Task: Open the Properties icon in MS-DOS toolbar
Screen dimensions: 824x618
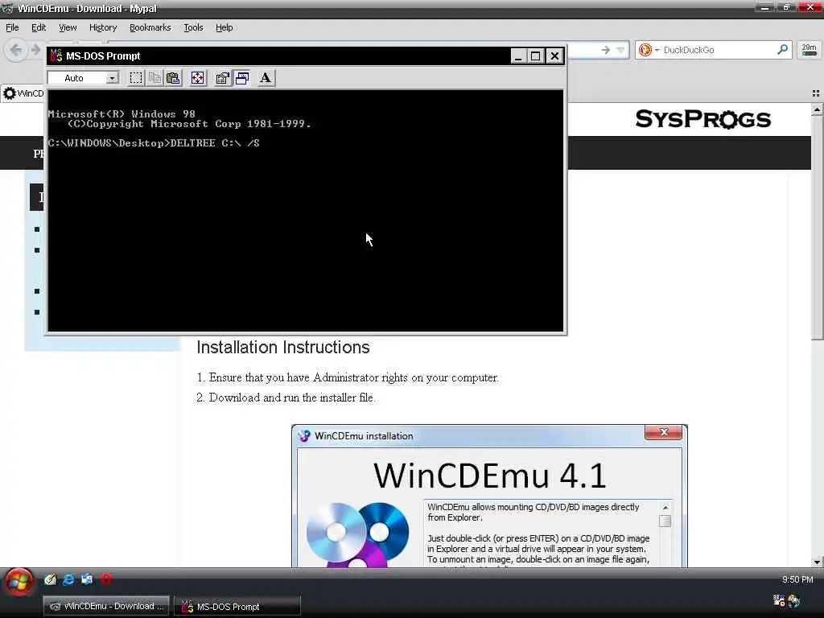Action: click(222, 78)
